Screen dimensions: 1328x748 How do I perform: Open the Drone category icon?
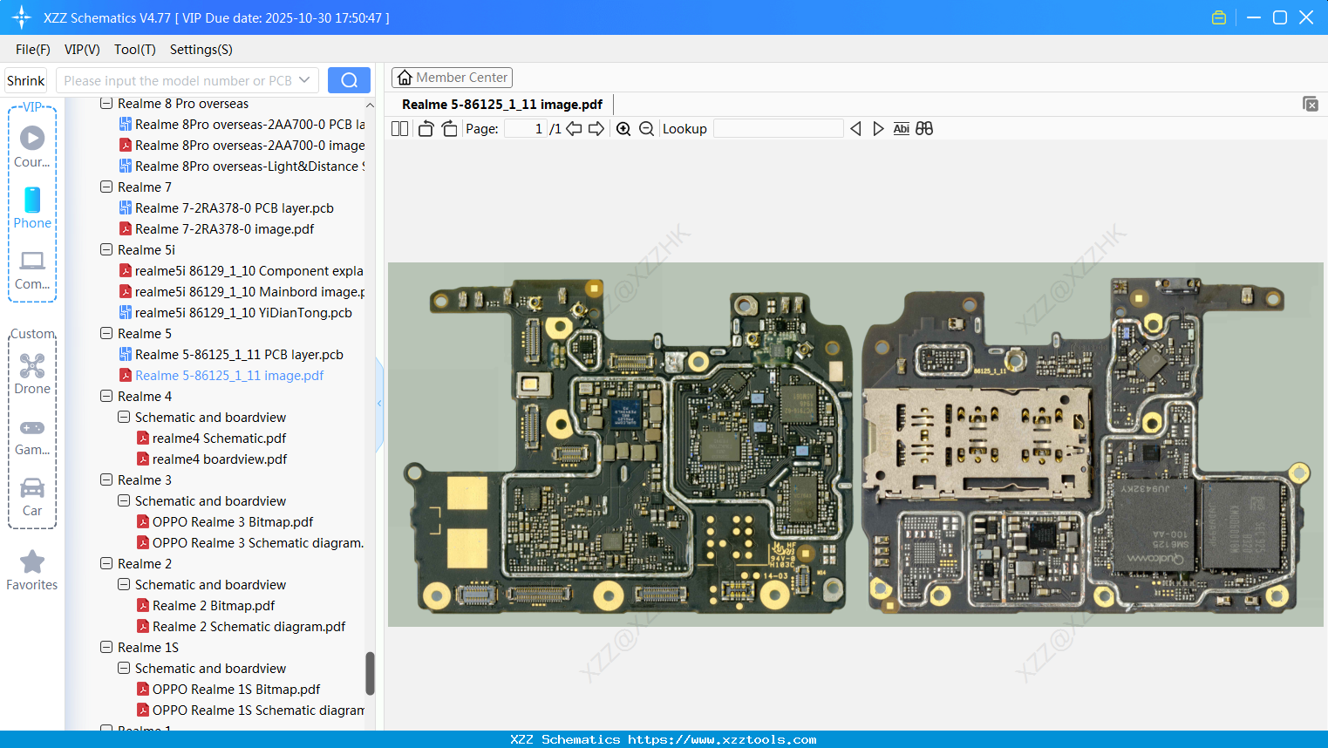pyautogui.click(x=32, y=373)
